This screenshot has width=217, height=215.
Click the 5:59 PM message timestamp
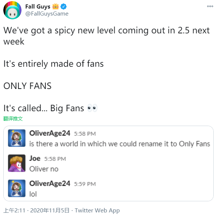coord(85,184)
